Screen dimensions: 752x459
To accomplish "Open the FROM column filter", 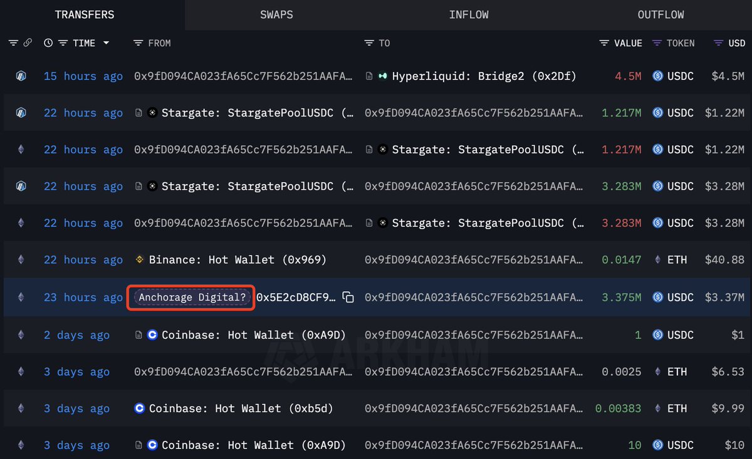I will click(138, 43).
